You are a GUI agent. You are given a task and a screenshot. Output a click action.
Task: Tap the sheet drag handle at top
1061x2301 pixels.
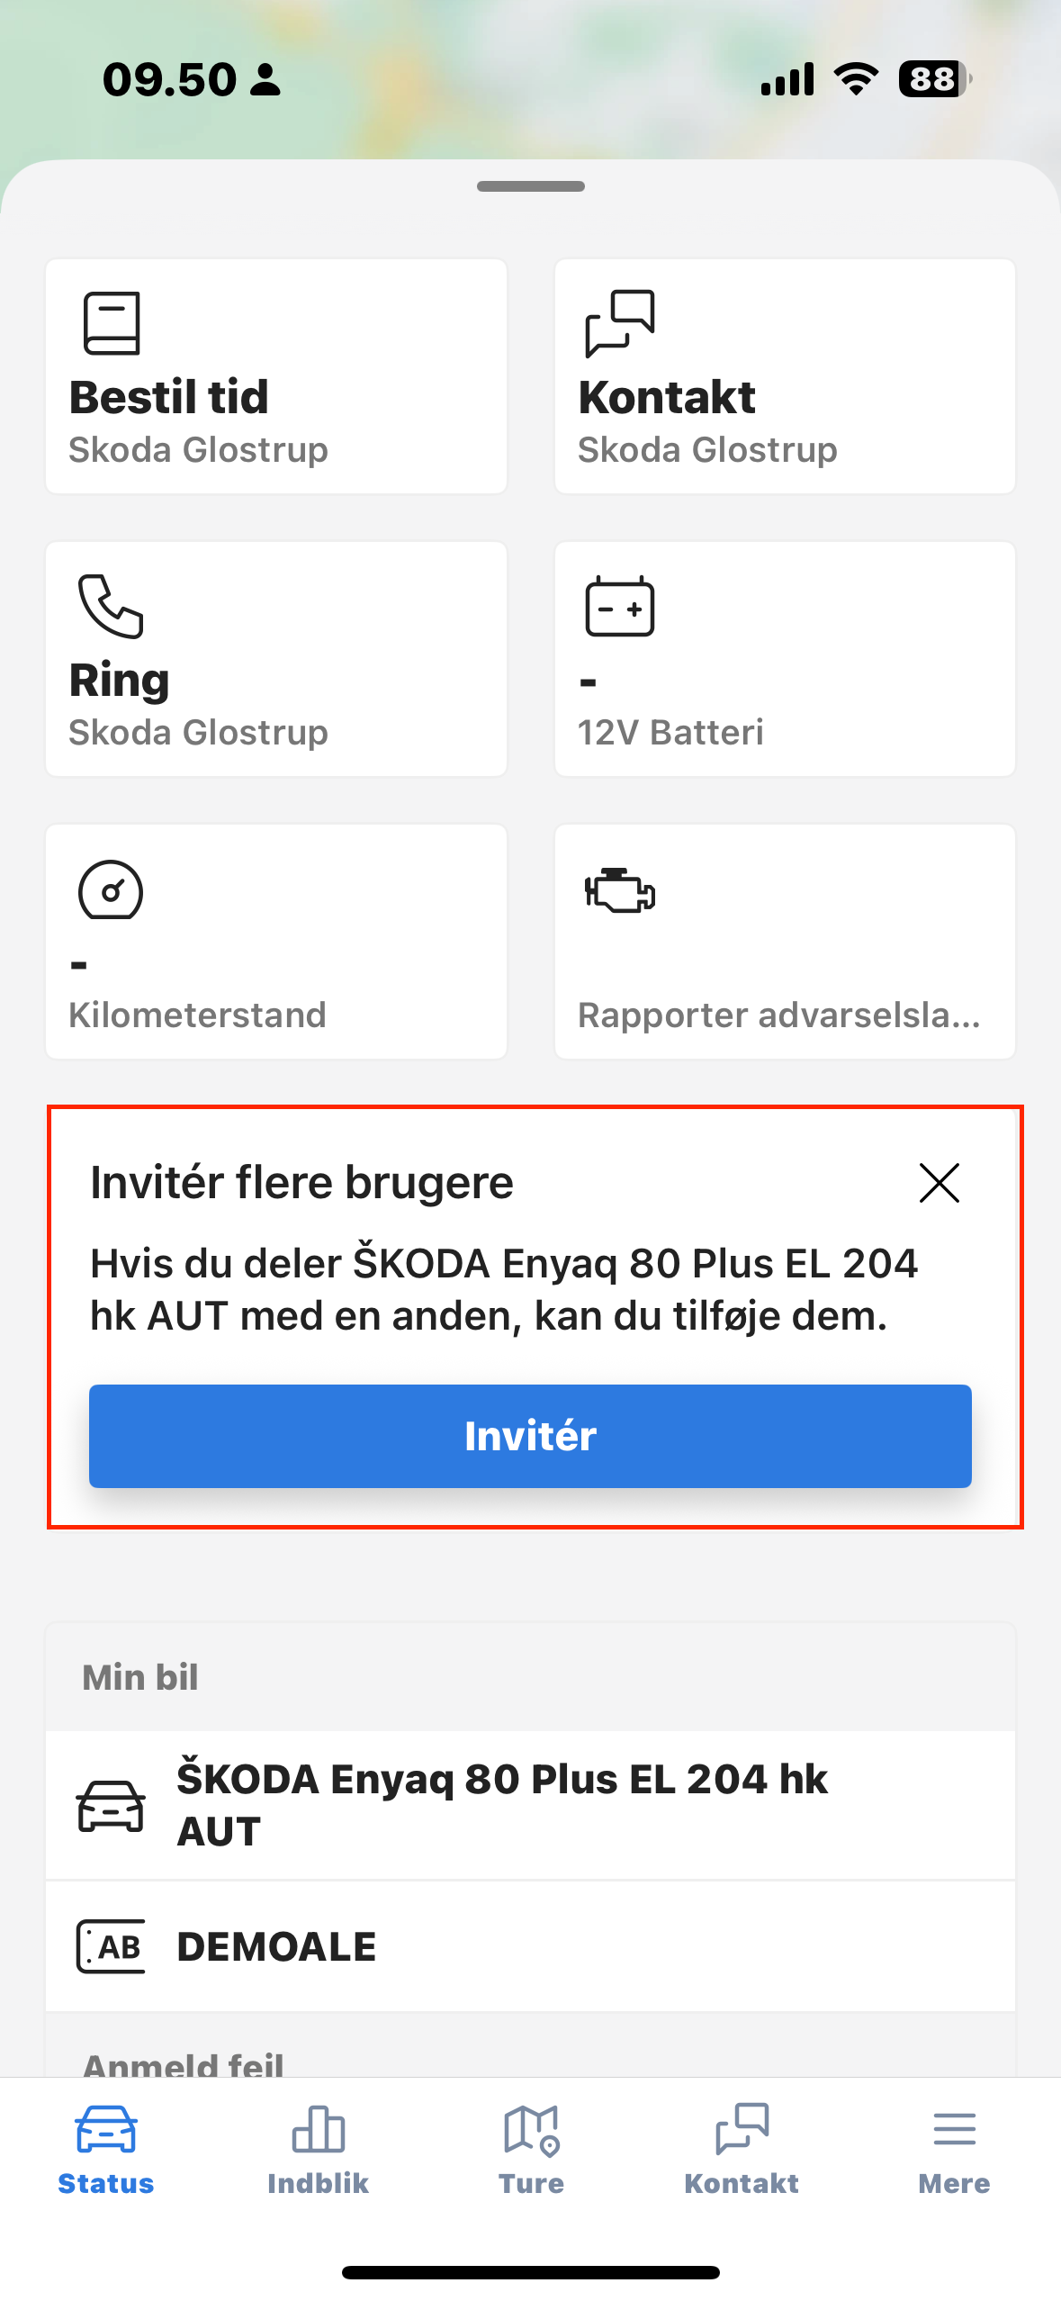coord(531,186)
